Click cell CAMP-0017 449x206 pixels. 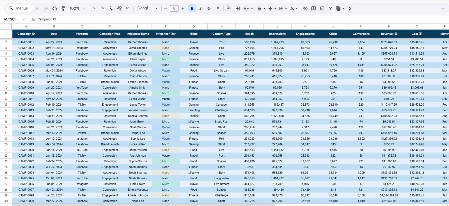pyautogui.click(x=26, y=133)
